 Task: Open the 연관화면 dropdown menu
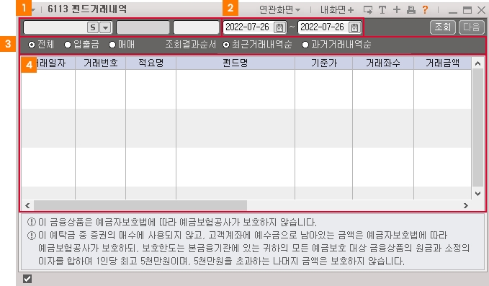(279, 10)
